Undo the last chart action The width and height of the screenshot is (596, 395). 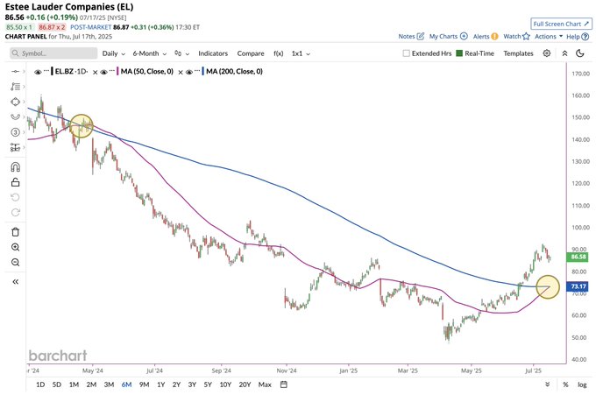pyautogui.click(x=15, y=198)
